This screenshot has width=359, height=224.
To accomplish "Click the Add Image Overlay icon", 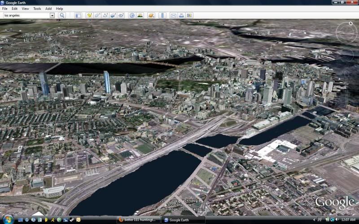I will [113, 15].
